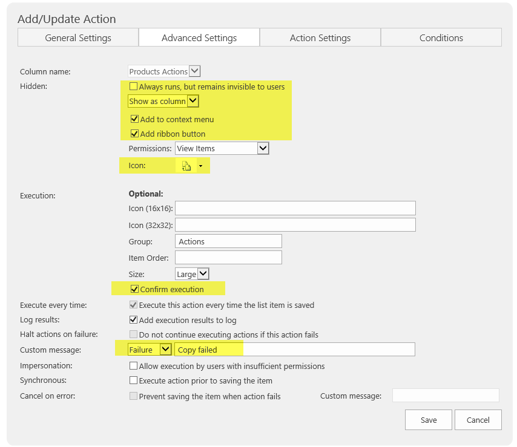Switch to the General Settings tab

click(x=78, y=38)
